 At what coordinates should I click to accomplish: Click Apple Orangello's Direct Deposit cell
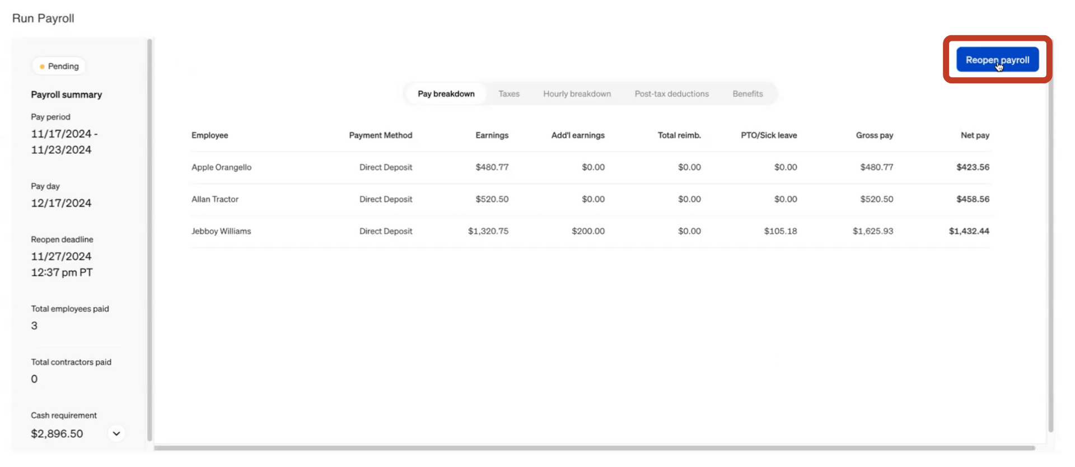click(385, 167)
